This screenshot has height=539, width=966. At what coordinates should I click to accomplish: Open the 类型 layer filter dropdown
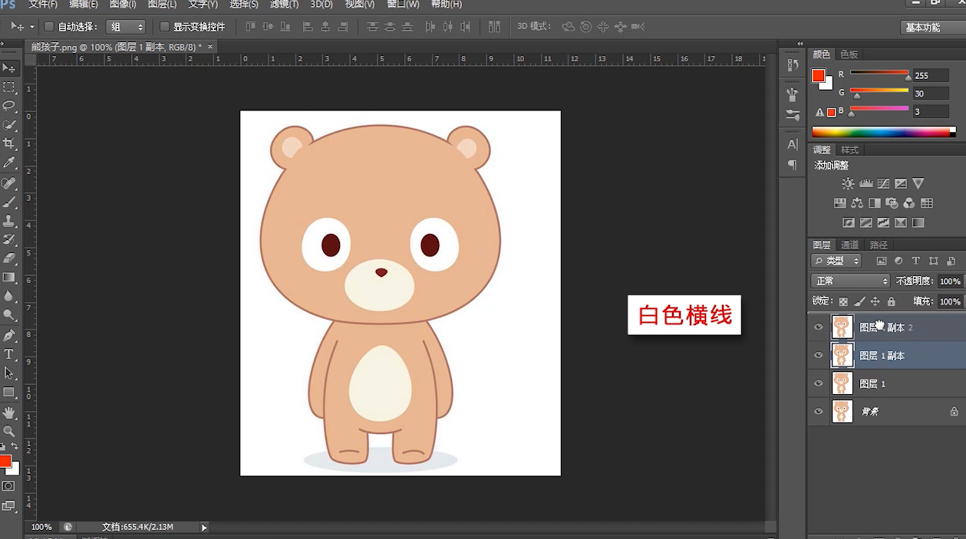click(x=837, y=261)
